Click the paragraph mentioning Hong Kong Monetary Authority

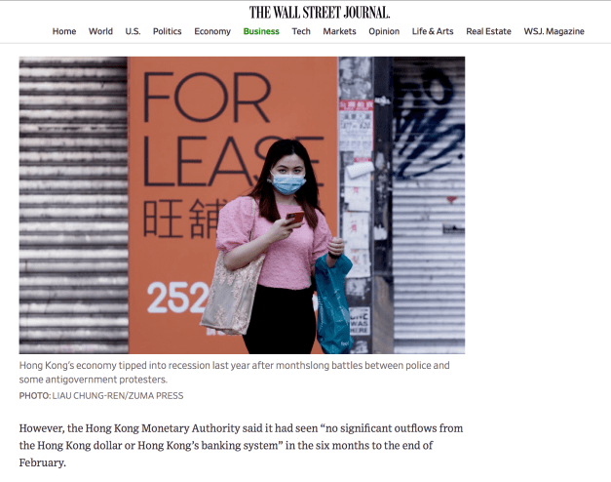(242, 445)
